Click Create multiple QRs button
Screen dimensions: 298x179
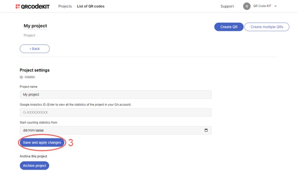pos(267,27)
